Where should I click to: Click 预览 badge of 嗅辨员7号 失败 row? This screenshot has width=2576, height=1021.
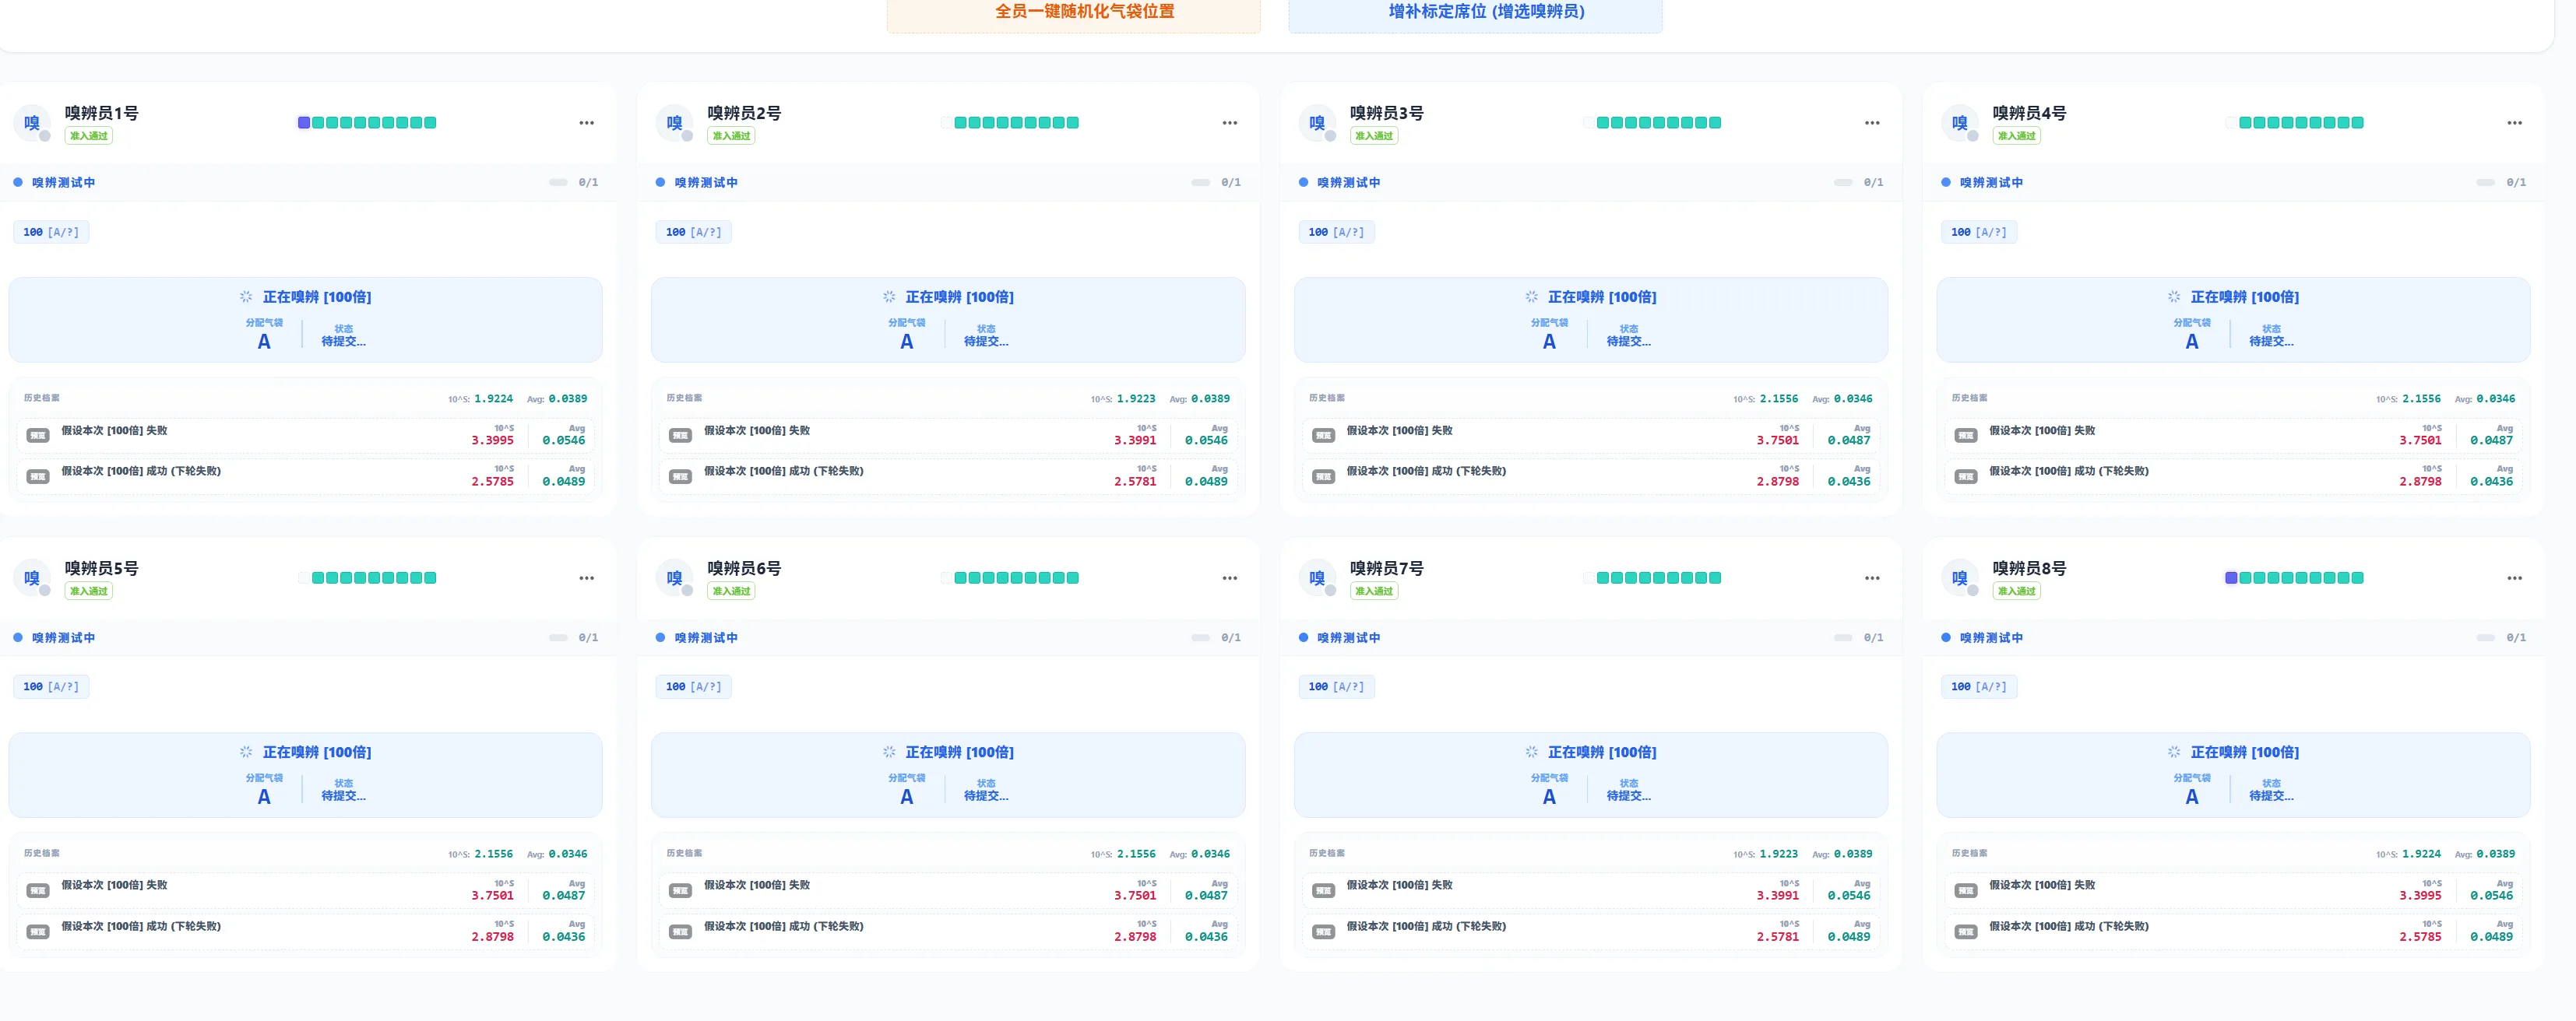[1323, 891]
